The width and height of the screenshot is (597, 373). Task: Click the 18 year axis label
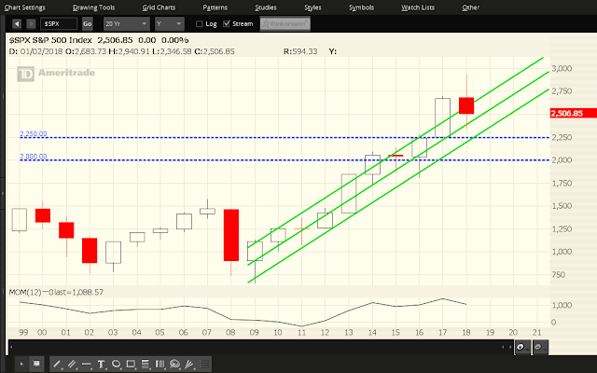click(466, 332)
